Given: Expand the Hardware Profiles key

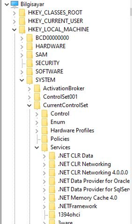Looking at the screenshot, I should pyautogui.click(x=37, y=131).
